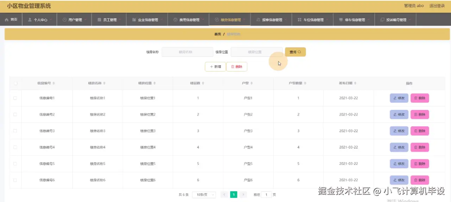Image resolution: width=451 pixels, height=202 pixels.
Task: Click the 新增 add button
Action: tap(215, 67)
